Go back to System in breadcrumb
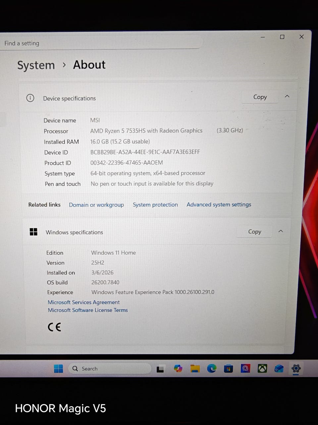Viewport: 318px width, 425px height. point(36,65)
